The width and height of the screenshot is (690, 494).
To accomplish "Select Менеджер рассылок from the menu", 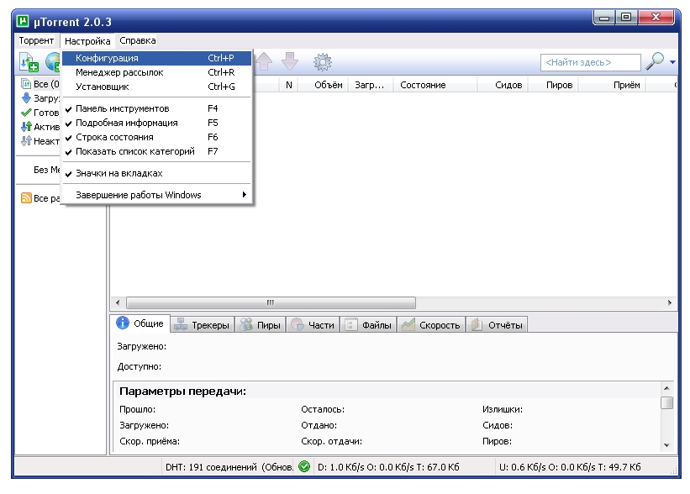I will 156,72.
